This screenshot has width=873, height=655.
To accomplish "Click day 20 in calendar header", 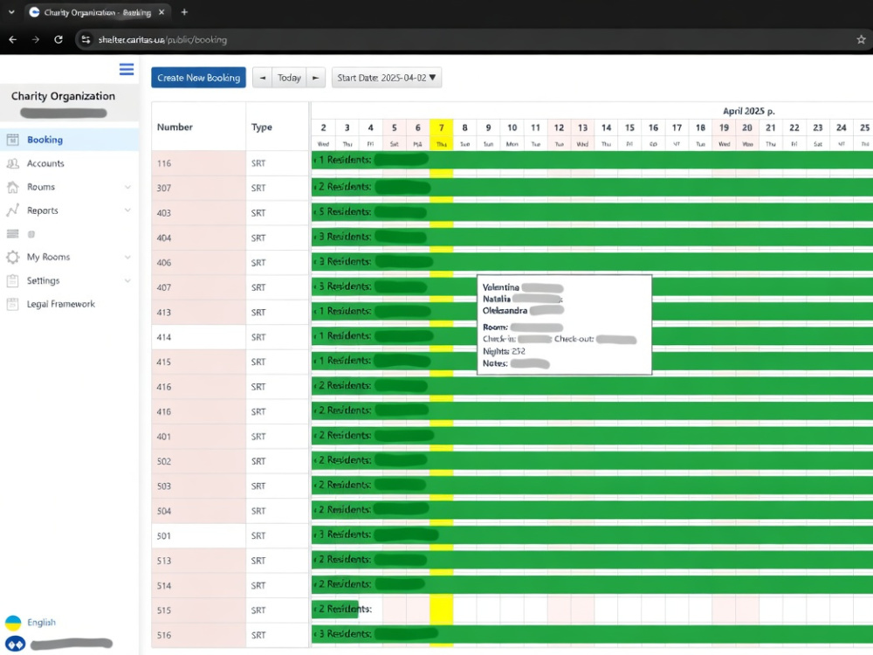I will click(747, 128).
